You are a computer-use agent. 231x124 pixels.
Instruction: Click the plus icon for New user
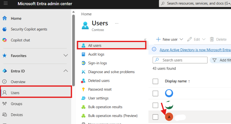click(x=158, y=39)
